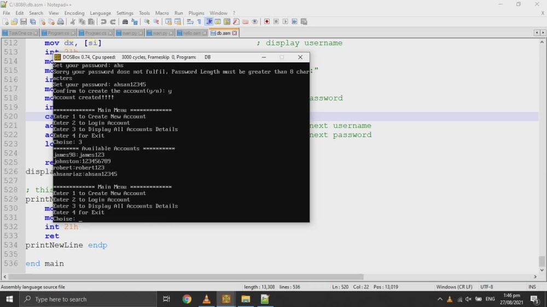
Task: Open the Function List toolbar icon
Action: pyautogui.click(x=236, y=22)
